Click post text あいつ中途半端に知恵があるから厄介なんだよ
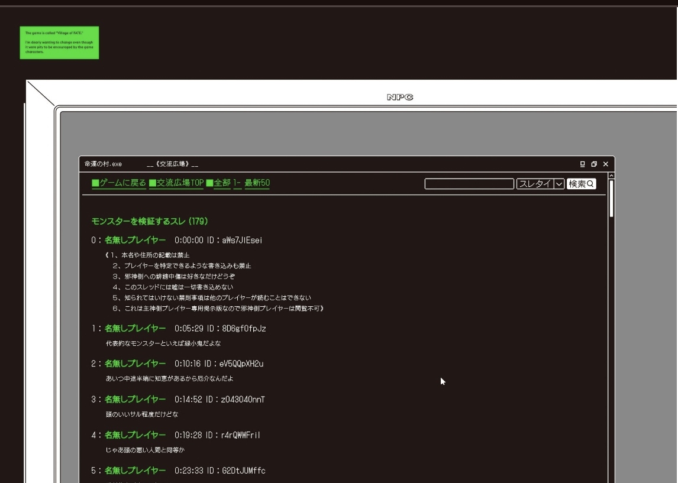Viewport: 678px width, 483px height. click(169, 378)
